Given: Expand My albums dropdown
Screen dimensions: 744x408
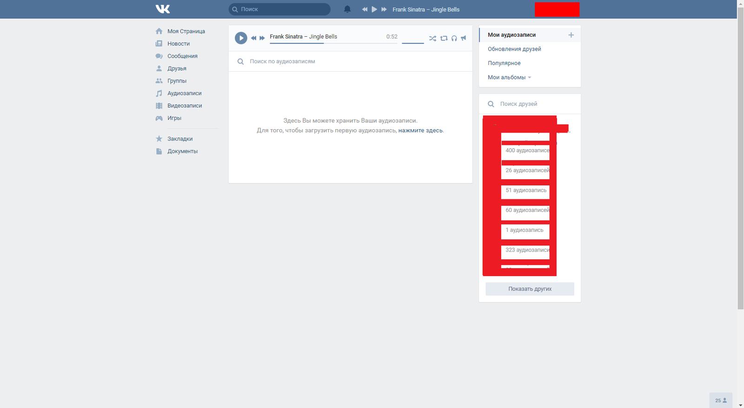Looking at the screenshot, I should point(509,77).
